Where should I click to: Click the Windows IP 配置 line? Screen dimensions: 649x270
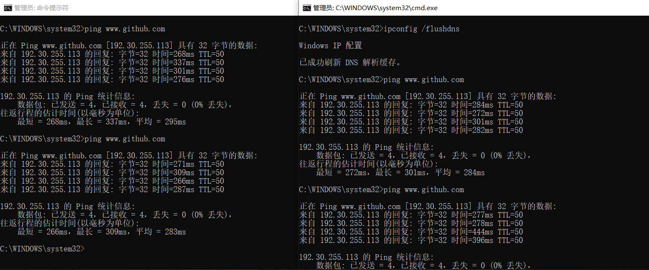330,46
